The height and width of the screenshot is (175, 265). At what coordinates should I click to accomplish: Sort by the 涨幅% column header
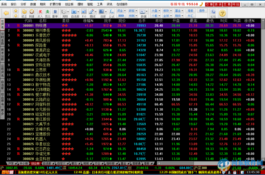tap(88, 21)
